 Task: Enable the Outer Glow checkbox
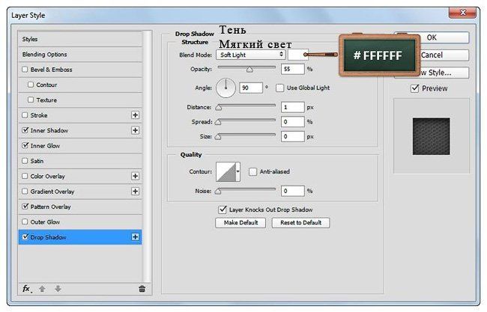[x=25, y=221]
